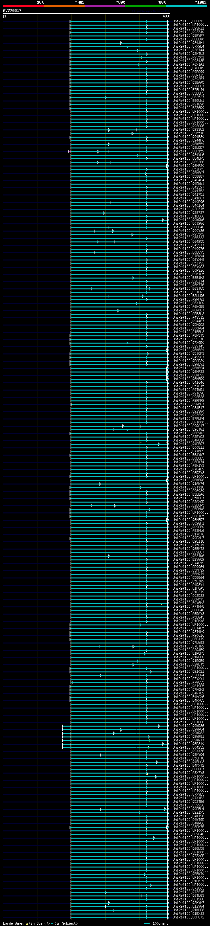Open hit UniRef100_Q84JH1
Viewport: 210px width, 926px height.
click(188, 43)
